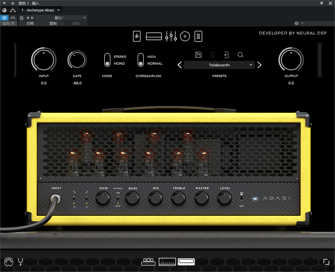The width and height of the screenshot is (335, 272).
Task: Click the amp BASS knob
Action: [x=132, y=198]
